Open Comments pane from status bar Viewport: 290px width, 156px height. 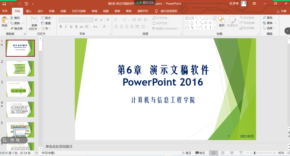[200, 153]
